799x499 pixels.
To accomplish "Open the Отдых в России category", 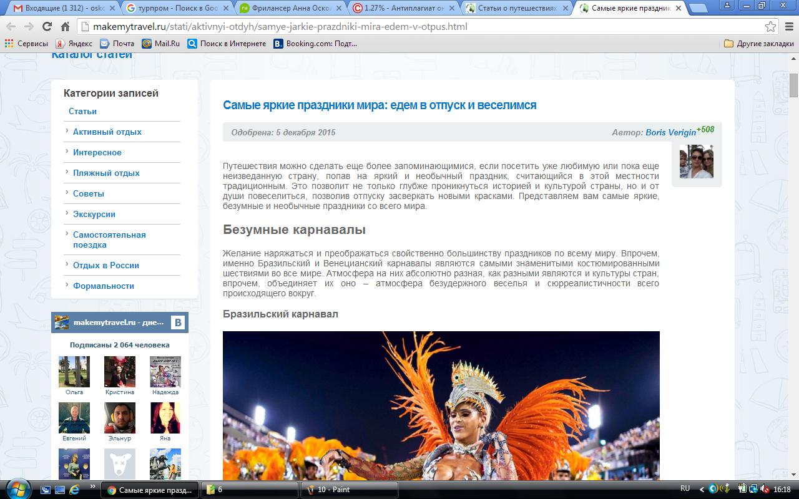I will tap(105, 265).
